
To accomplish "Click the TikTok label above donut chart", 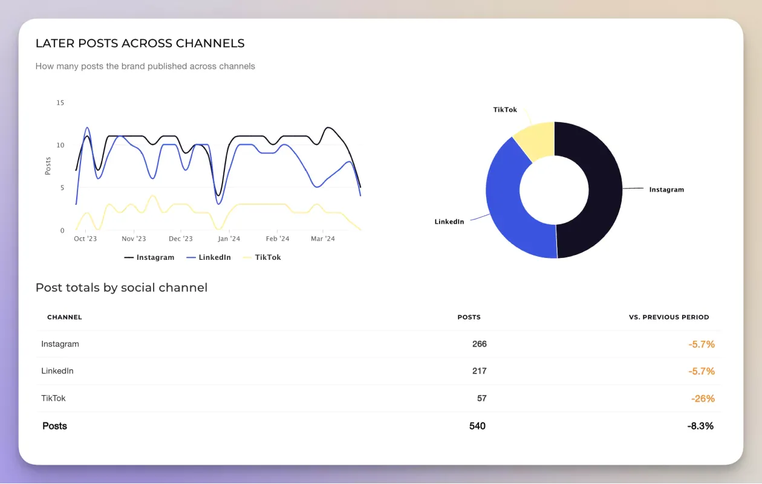I will click(x=505, y=110).
